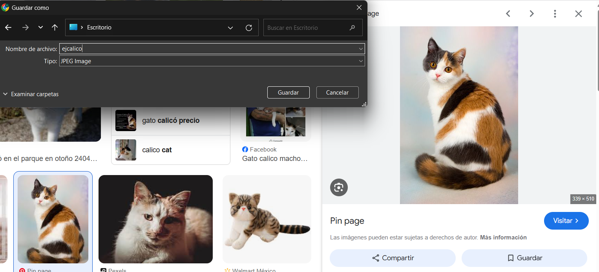Click Cancelar to dismiss save dialog

coord(337,93)
